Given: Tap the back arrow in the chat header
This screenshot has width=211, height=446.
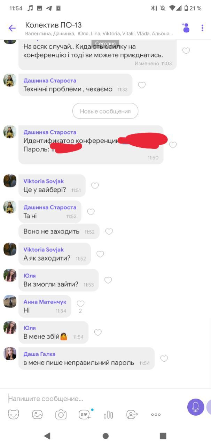Looking at the screenshot, I should coord(12,28).
